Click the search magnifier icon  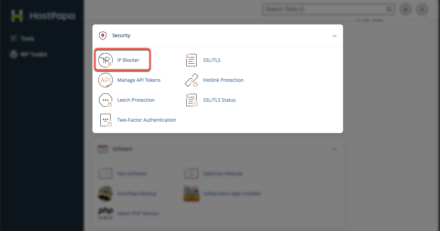[389, 9]
